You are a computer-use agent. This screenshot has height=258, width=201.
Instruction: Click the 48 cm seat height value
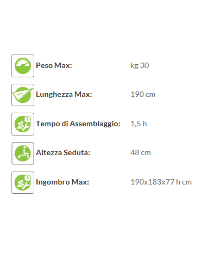pos(141,152)
